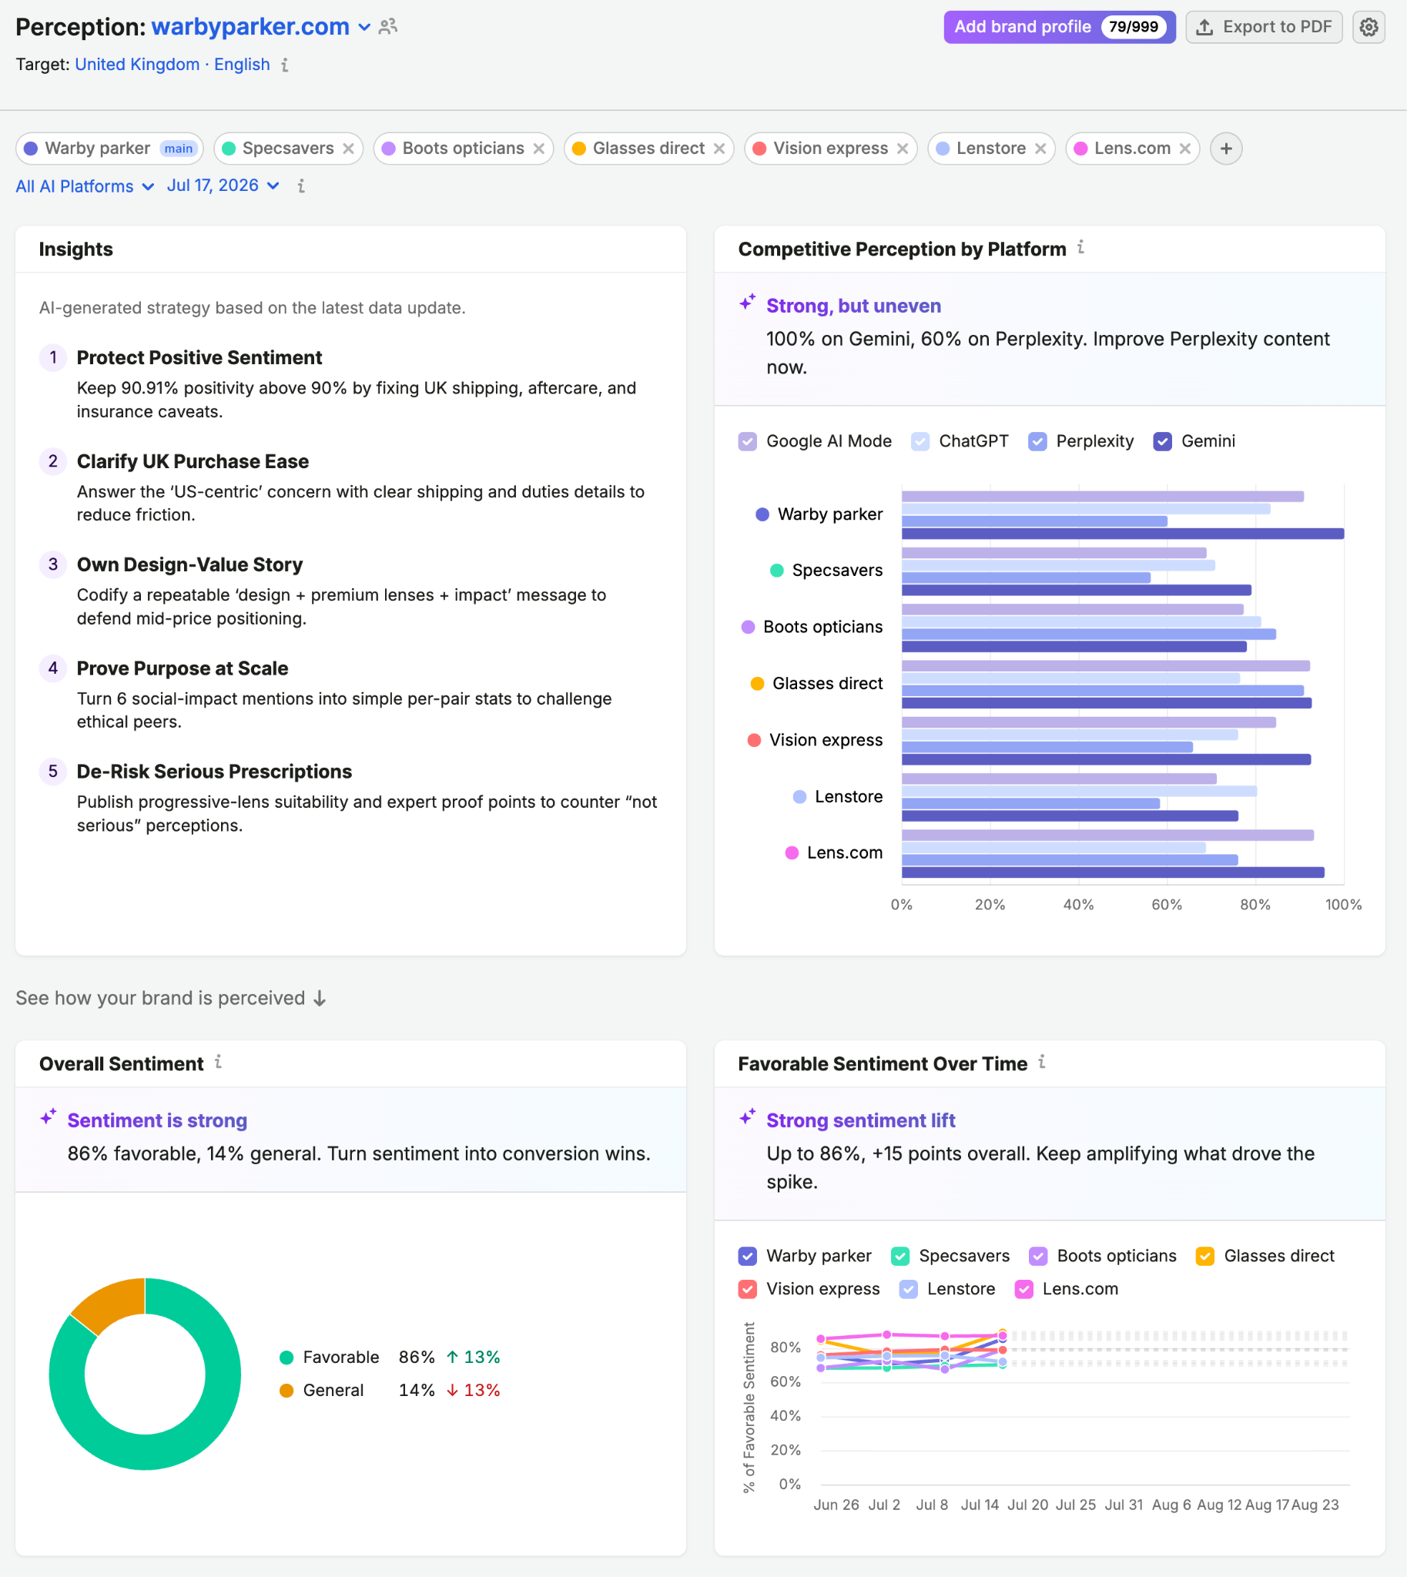This screenshot has height=1577, width=1407.
Task: Remove the Boots opticians chip
Action: (539, 149)
